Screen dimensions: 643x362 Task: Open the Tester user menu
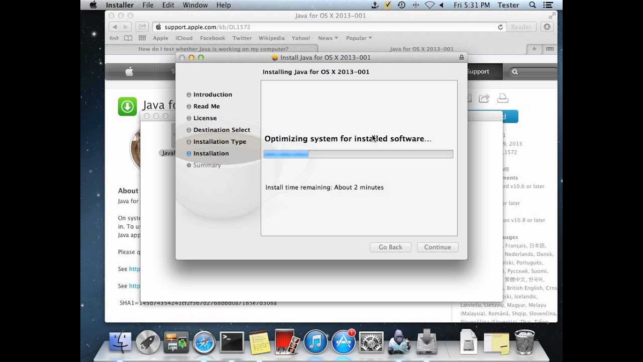pos(508,5)
